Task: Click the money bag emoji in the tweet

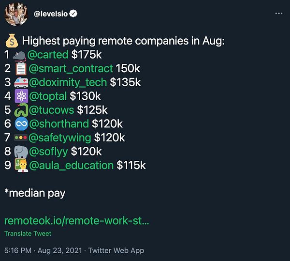Action: [x=11, y=42]
